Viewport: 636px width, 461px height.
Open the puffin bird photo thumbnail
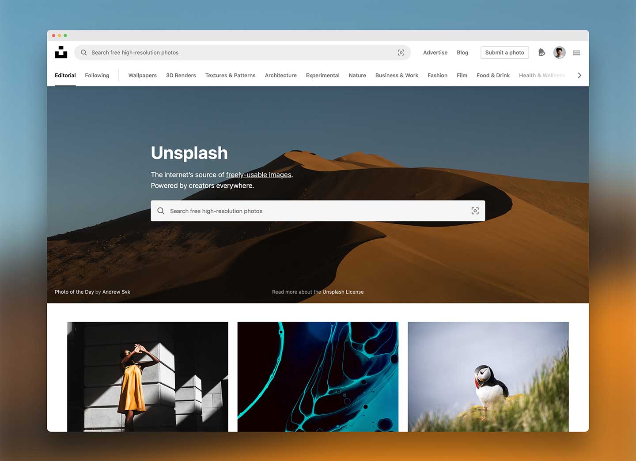point(488,377)
